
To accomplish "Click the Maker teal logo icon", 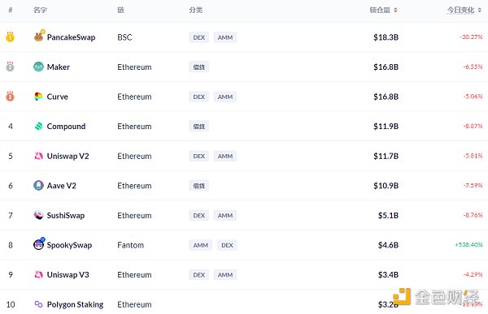I will (x=38, y=67).
